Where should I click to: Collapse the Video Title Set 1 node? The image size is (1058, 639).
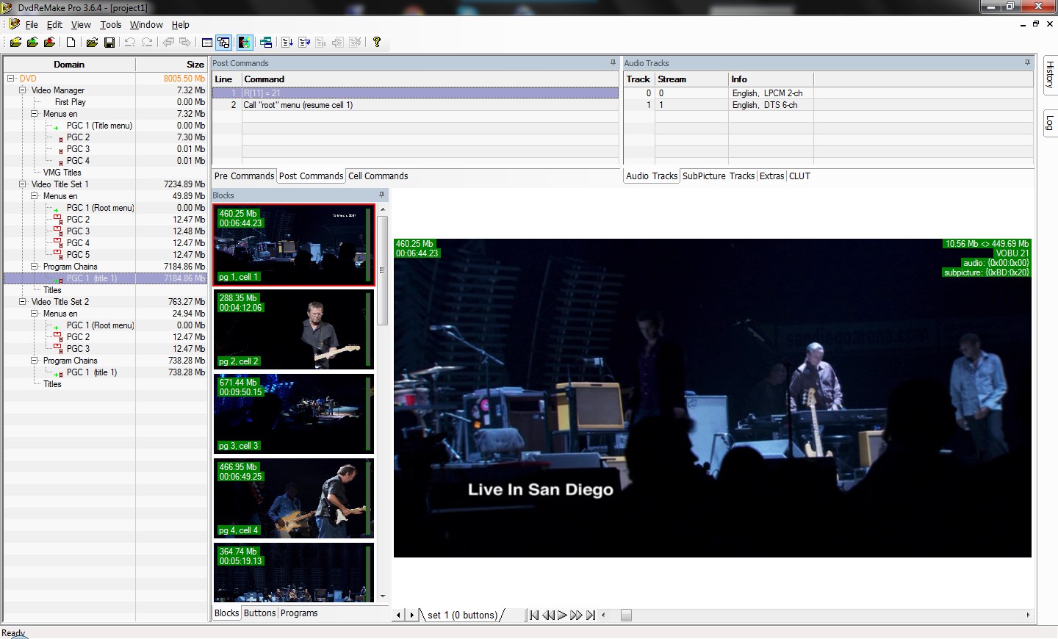(22, 184)
